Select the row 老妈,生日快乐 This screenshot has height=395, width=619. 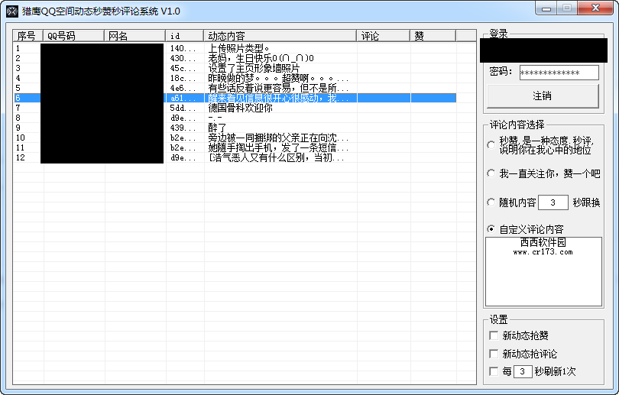pyautogui.click(x=235, y=58)
